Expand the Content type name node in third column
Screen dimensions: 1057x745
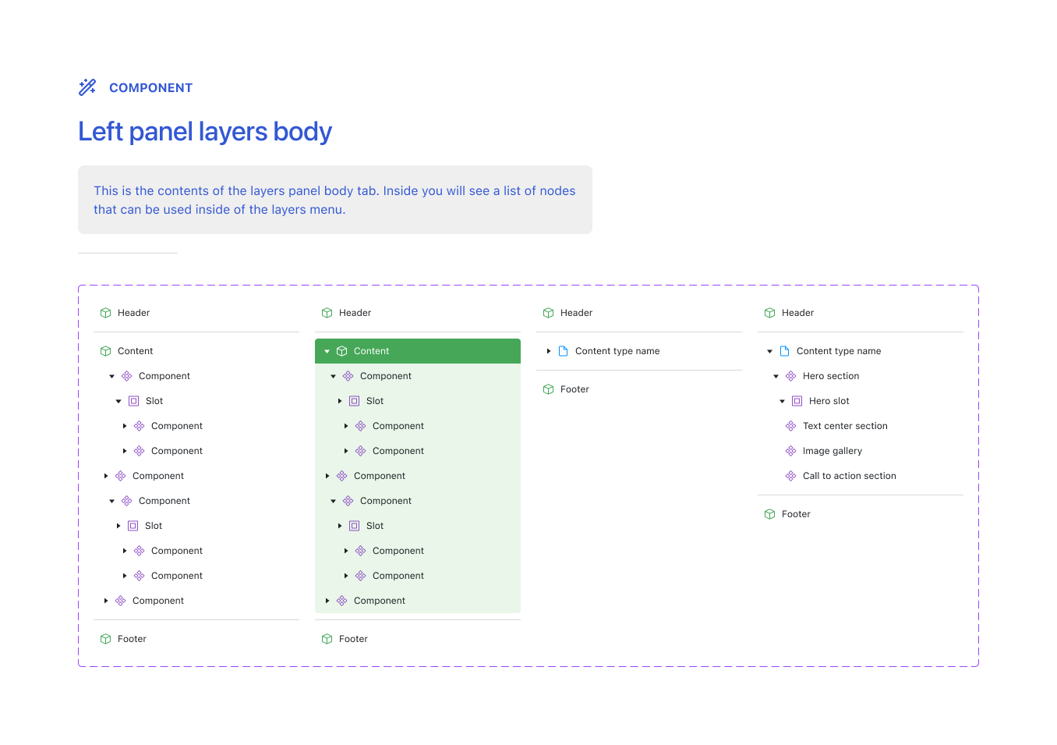click(x=548, y=350)
